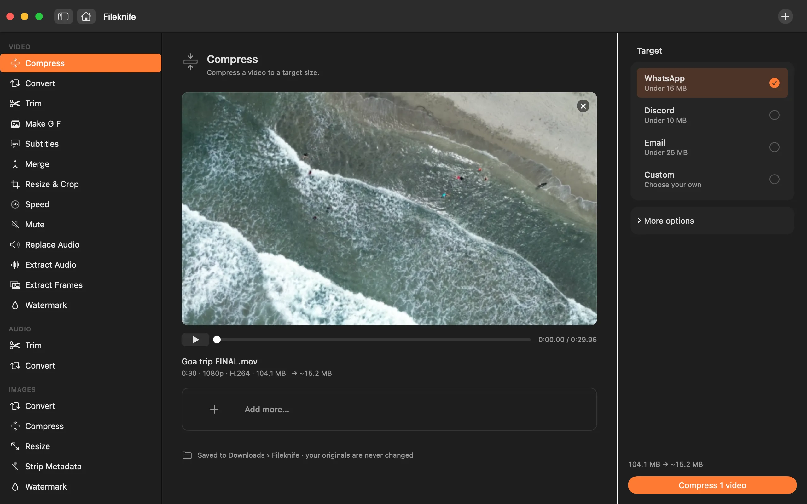The width and height of the screenshot is (807, 504).
Task: Click the Goa trip FINAL.mov file name
Action: [219, 361]
